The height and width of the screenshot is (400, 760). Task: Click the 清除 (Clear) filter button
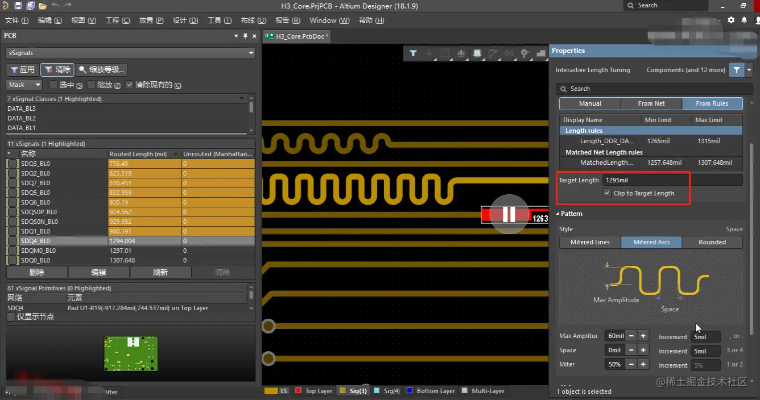pyautogui.click(x=57, y=69)
